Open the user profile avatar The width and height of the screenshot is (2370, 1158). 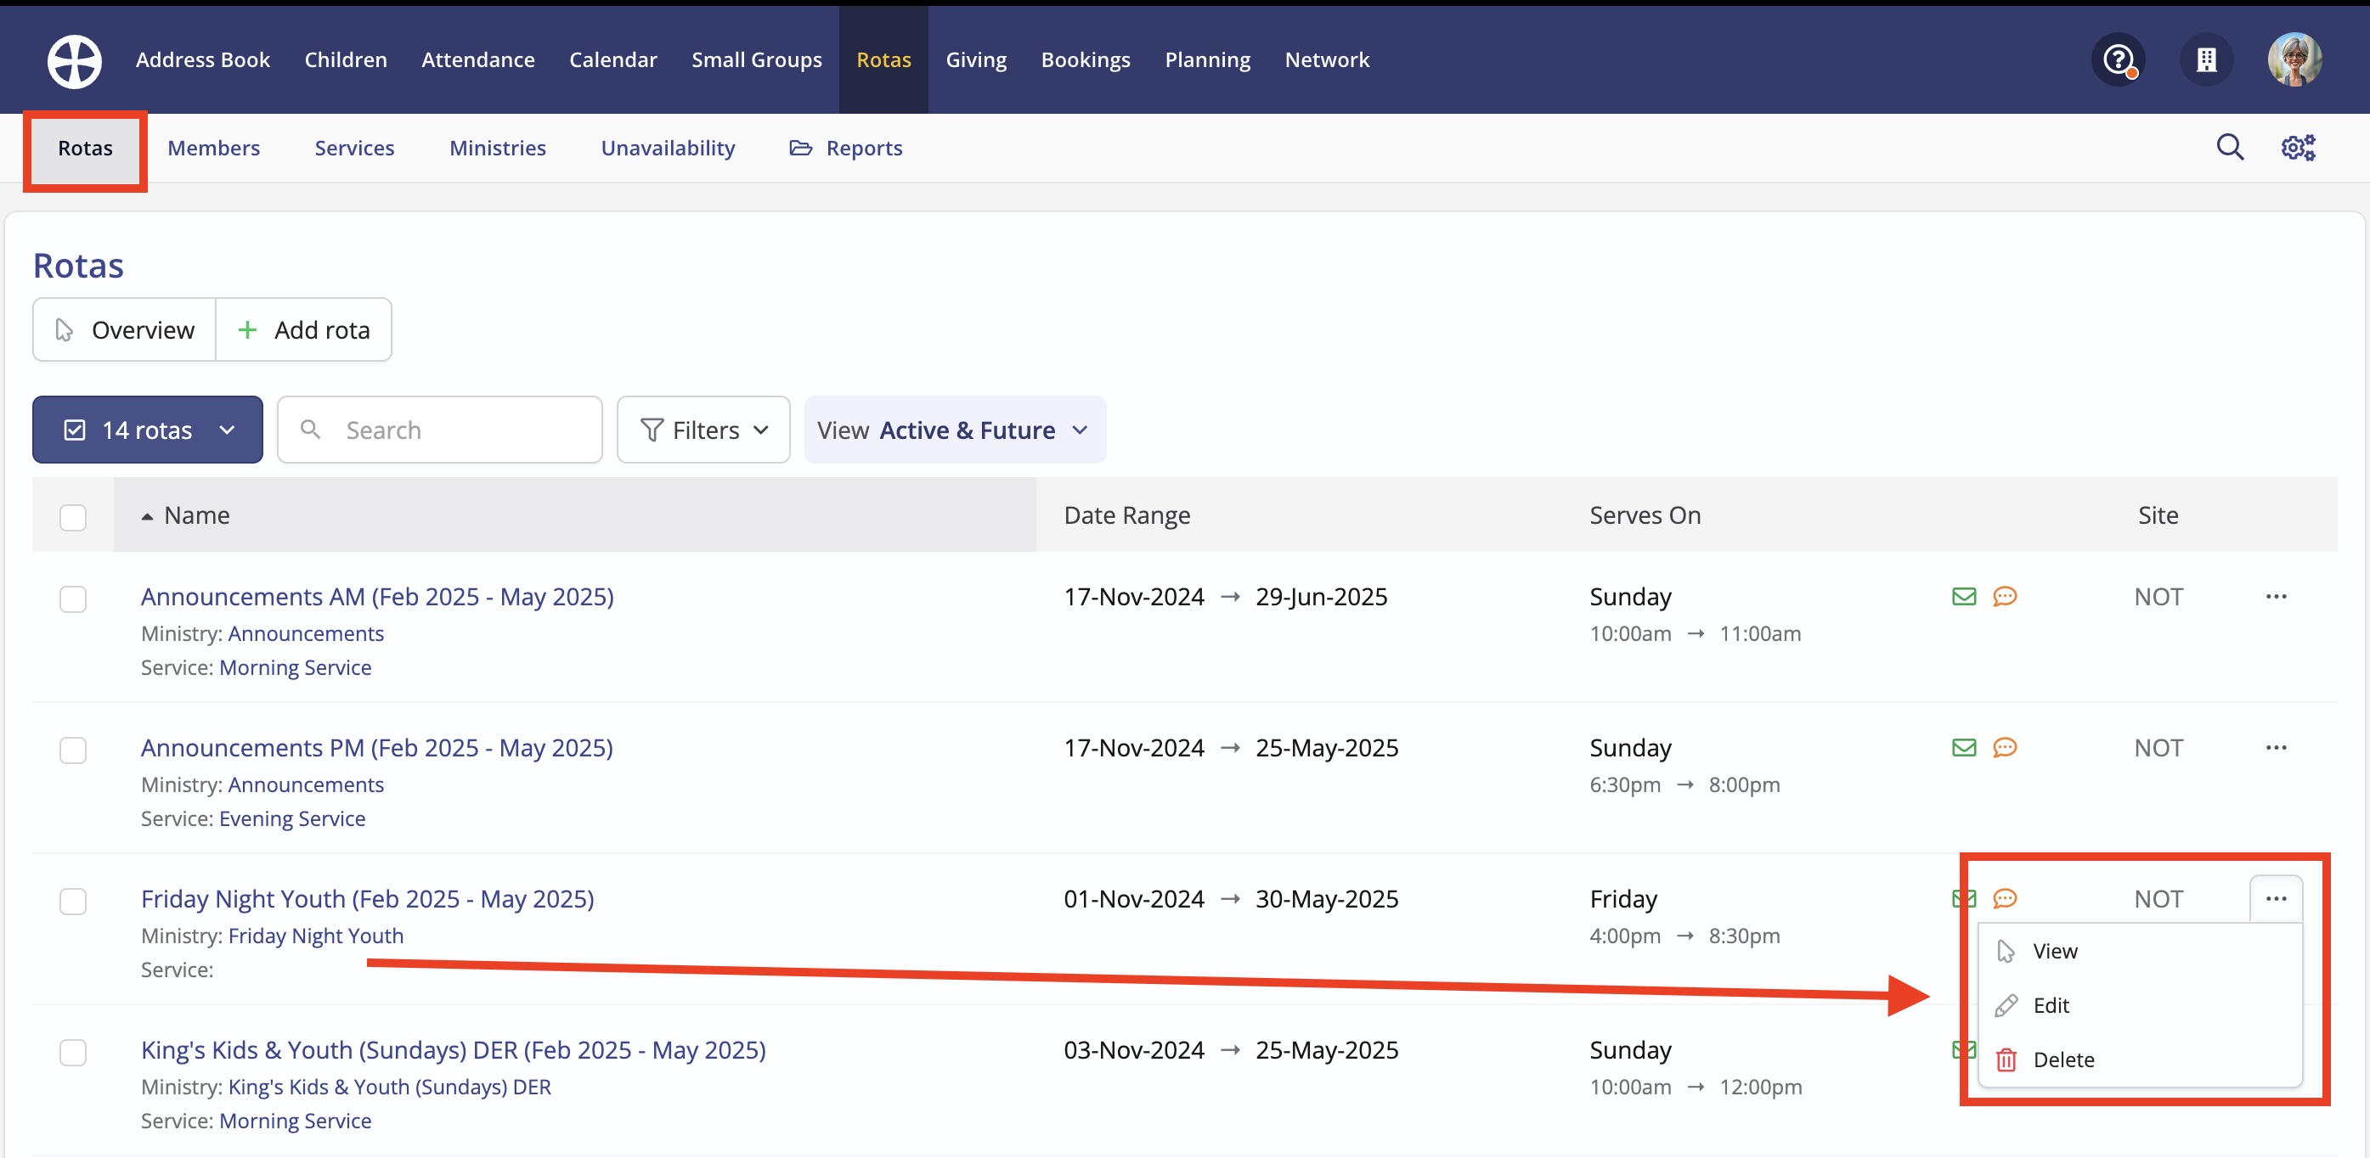coord(2294,61)
